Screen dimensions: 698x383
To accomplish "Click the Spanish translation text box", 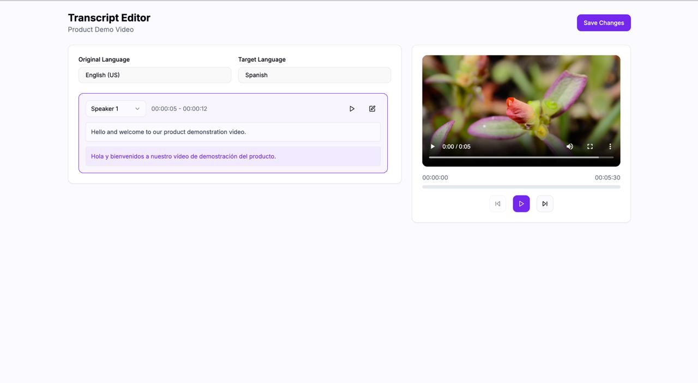I will coord(233,156).
